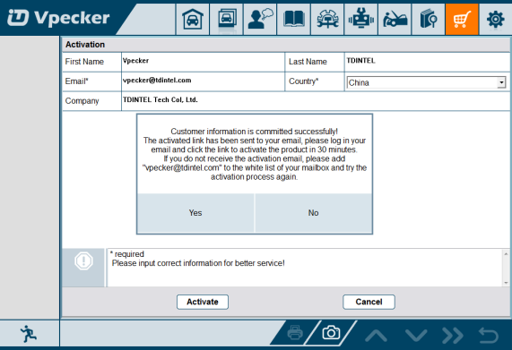Open the vehicle gallery icon
The height and width of the screenshot is (350, 512).
(226, 19)
